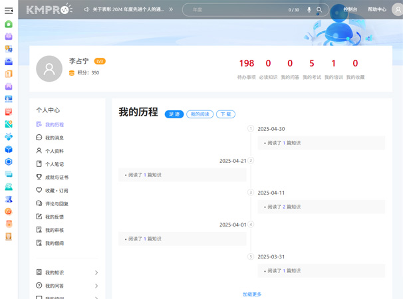
Task: Click the 198 待办事项 counter
Action: click(x=247, y=64)
